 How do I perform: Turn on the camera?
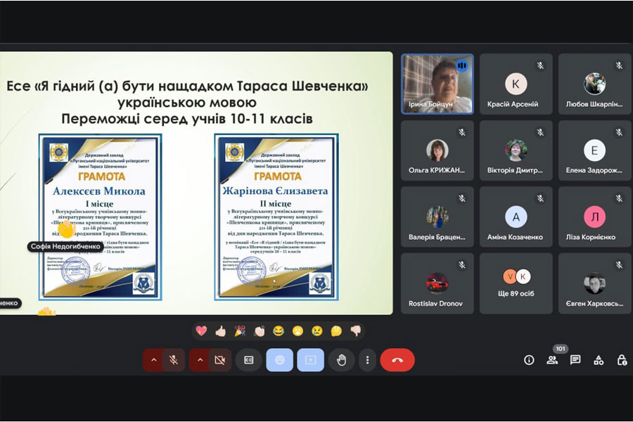[x=219, y=360]
